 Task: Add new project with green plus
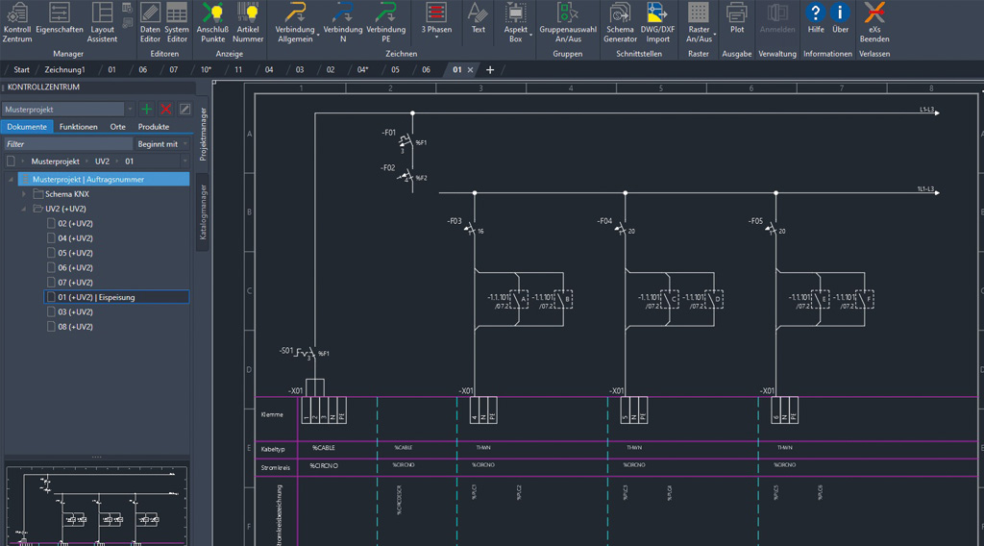146,110
